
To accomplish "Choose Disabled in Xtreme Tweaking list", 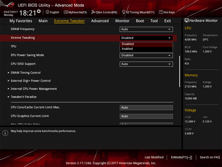I will click(146, 44).
